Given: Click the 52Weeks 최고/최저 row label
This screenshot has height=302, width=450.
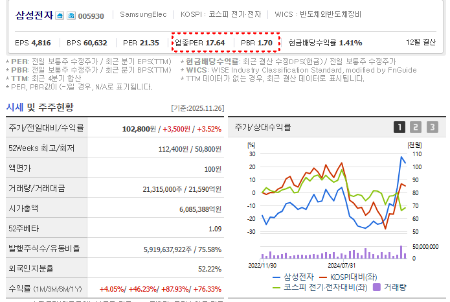Looking at the screenshot, I should (x=41, y=148).
